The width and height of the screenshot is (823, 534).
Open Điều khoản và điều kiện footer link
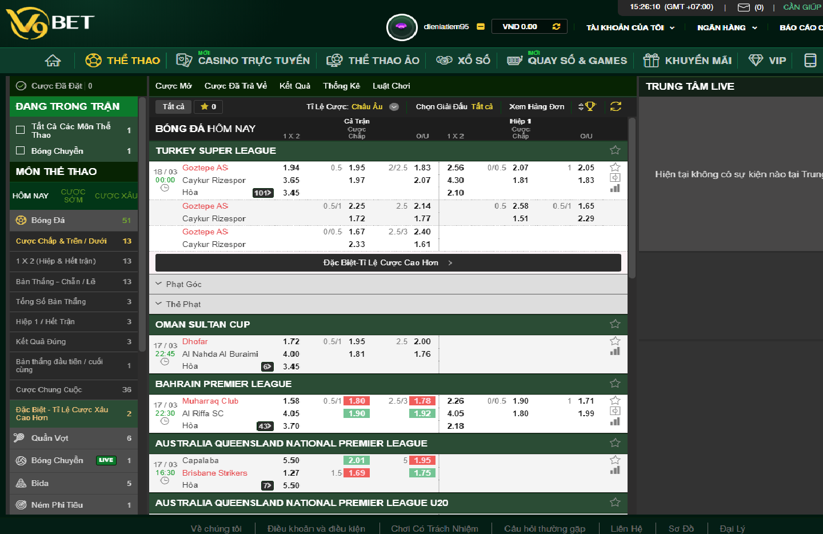coord(316,528)
